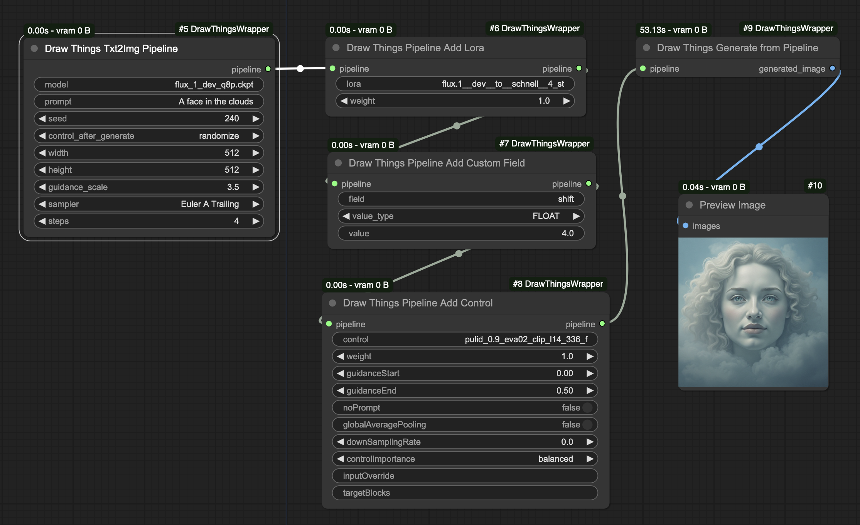The image size is (860, 525).
Task: Click the generated cloud face preview image
Action: [x=753, y=312]
